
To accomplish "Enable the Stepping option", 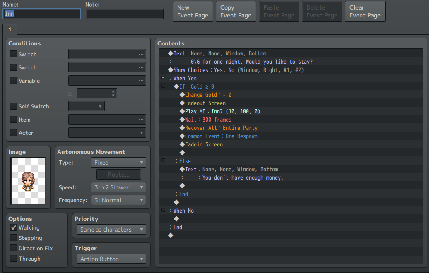I will pyautogui.click(x=13, y=238).
